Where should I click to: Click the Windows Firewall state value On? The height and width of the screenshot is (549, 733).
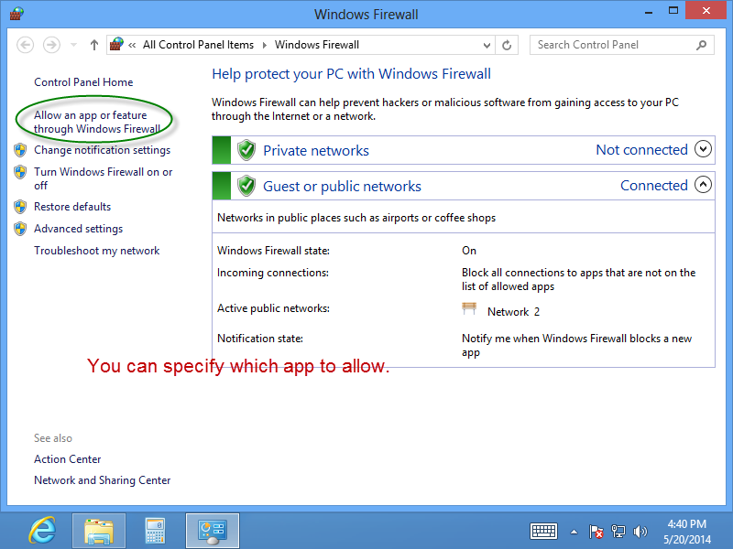[469, 251]
